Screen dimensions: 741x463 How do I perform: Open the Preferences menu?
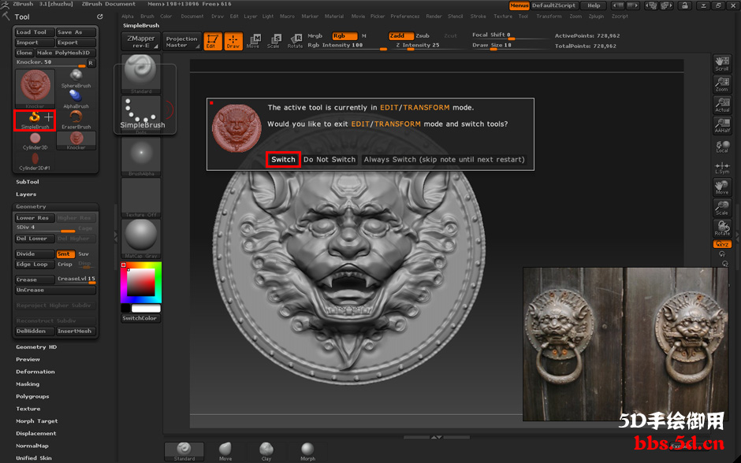pos(405,16)
